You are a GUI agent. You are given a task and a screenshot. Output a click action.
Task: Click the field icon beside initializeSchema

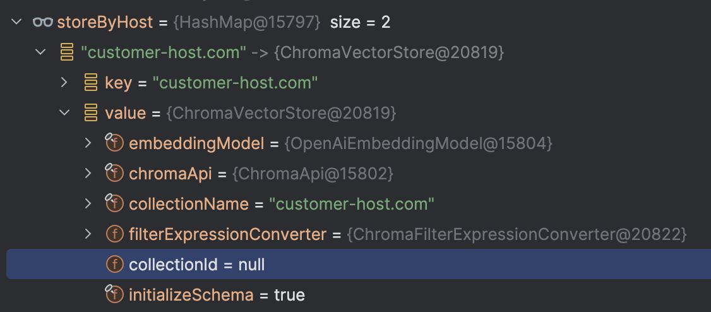pos(114,294)
